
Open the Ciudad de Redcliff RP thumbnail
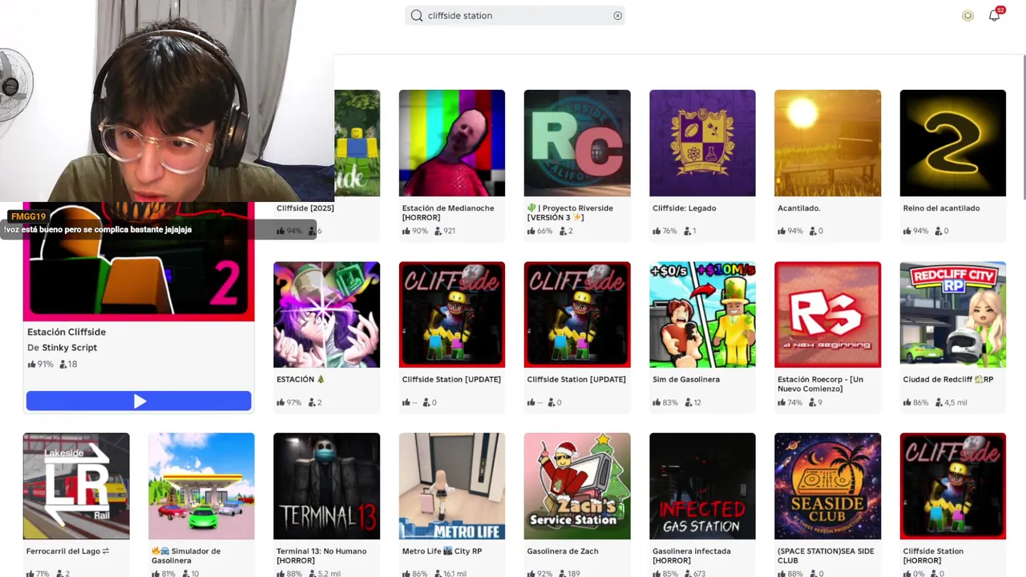953,314
